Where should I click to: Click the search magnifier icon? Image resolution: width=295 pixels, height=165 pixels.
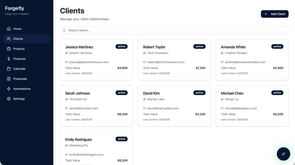pos(64,30)
